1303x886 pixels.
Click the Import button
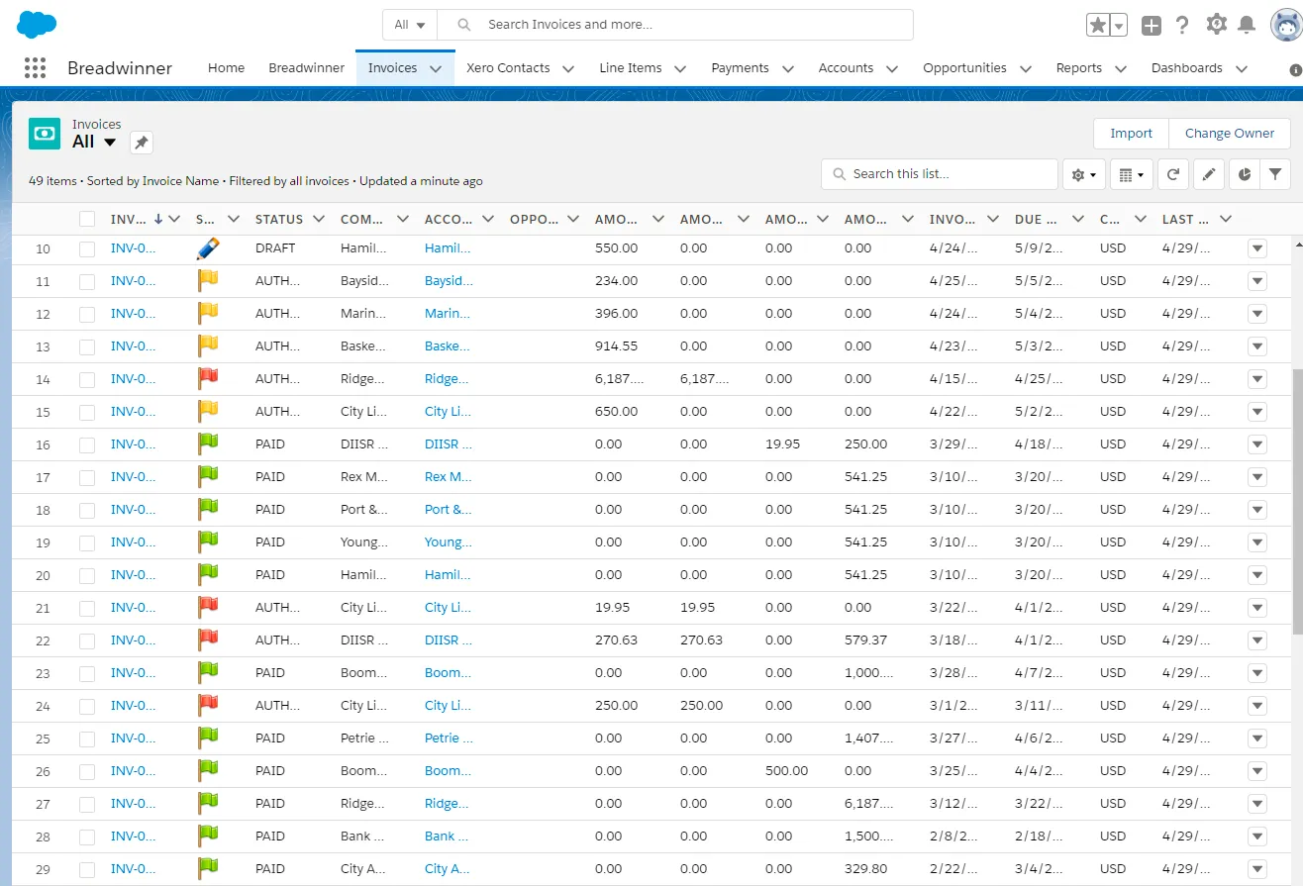point(1131,134)
